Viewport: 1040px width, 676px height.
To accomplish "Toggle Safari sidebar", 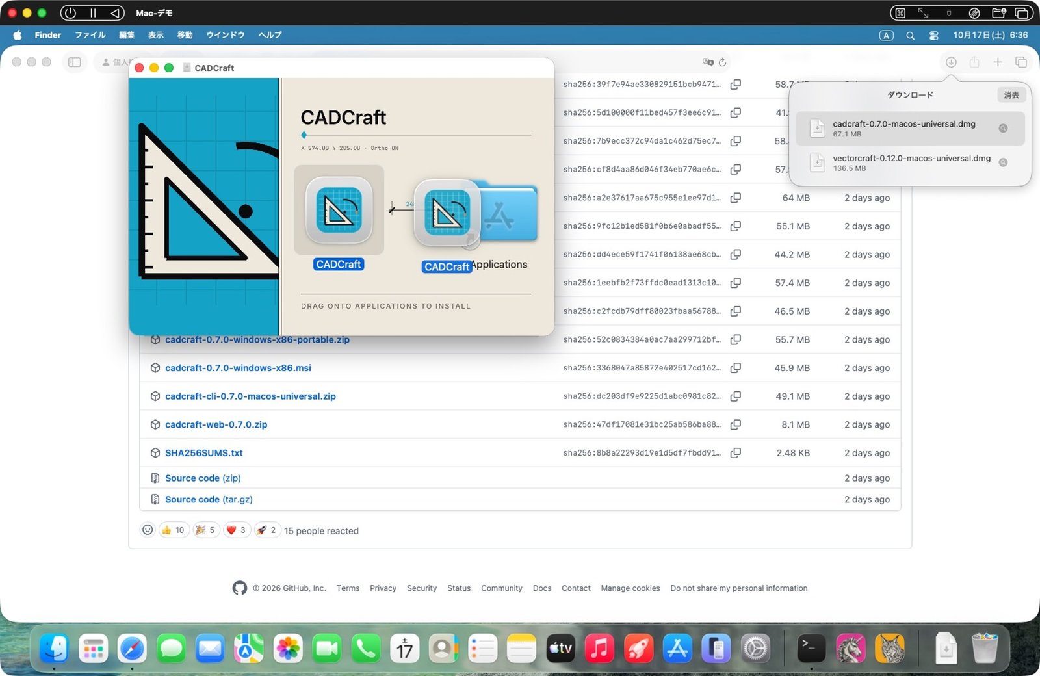I will (x=75, y=62).
